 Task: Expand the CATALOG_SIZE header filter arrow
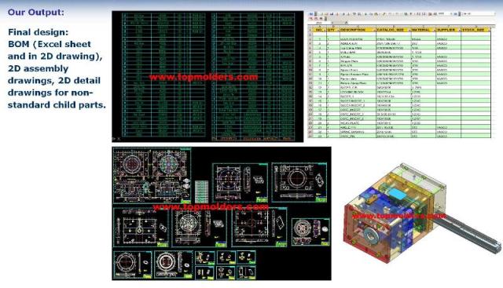coord(409,30)
